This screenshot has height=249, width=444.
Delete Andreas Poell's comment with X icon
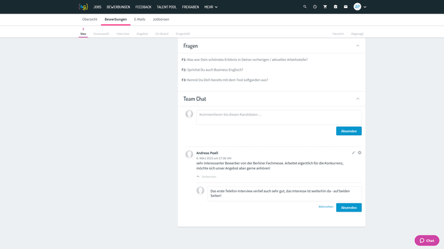360,152
